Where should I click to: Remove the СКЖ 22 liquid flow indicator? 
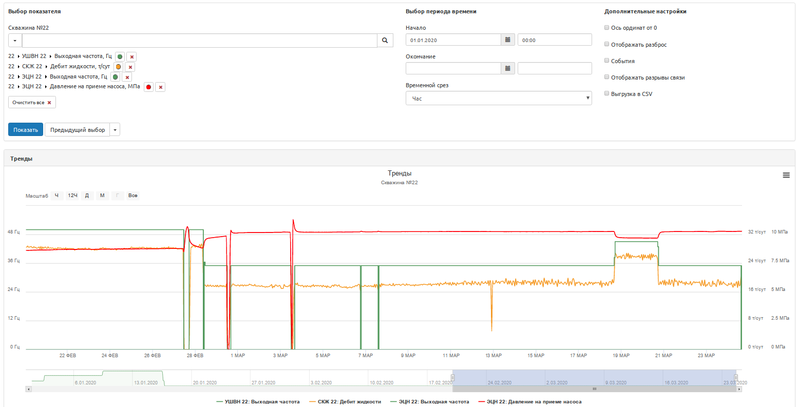(x=130, y=67)
